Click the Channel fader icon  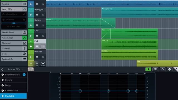[24, 48]
